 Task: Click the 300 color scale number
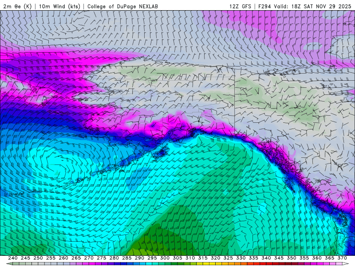tap(165, 258)
